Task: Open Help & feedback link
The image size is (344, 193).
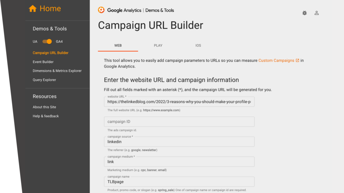Action: click(x=46, y=116)
